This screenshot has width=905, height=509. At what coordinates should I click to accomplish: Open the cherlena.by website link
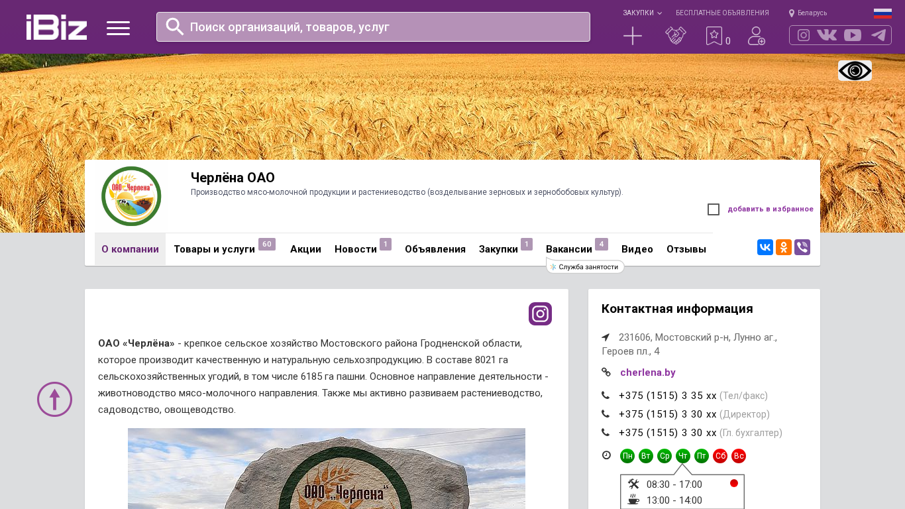pos(648,372)
